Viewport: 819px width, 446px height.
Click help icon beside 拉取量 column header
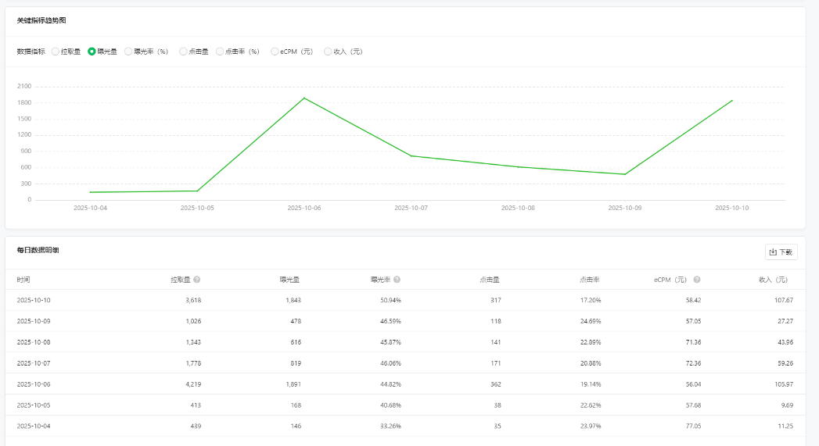pos(197,280)
